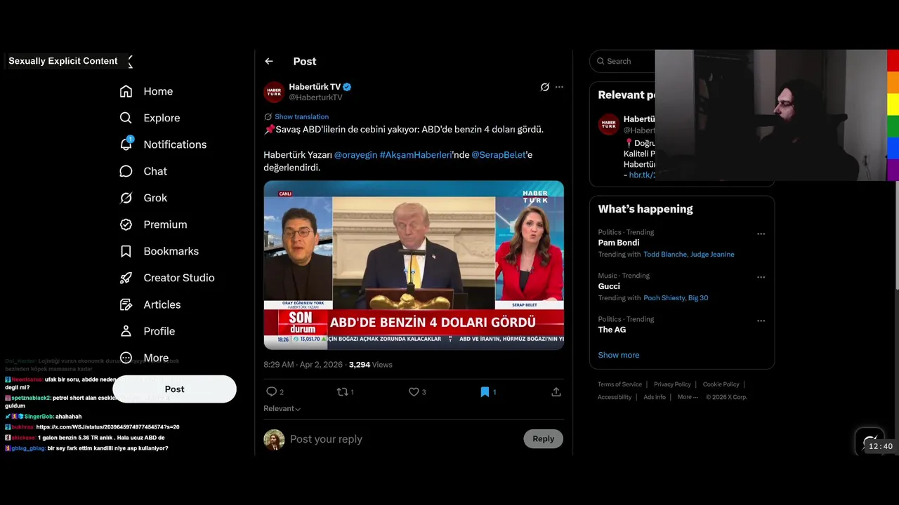Navigate to Creator Studio menu item
This screenshot has height=505, width=899.
click(179, 278)
